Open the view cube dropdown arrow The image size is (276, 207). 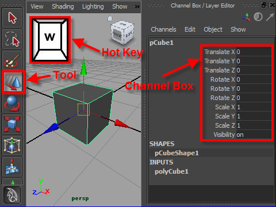coord(136,44)
